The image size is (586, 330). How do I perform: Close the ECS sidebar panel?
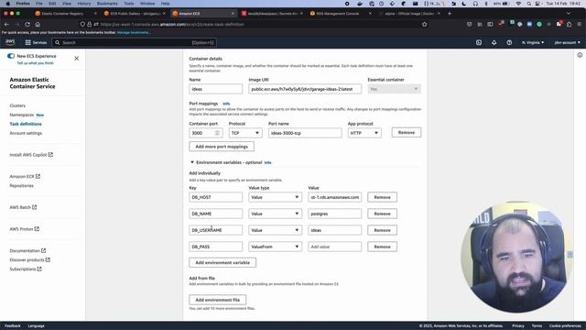[x=77, y=59]
